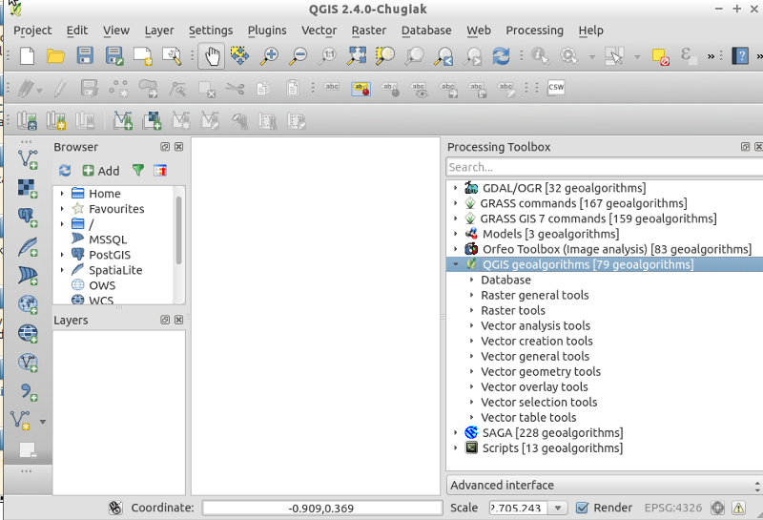Image resolution: width=763 pixels, height=520 pixels.
Task: Collapse the QGIS geoalgorithms group
Action: pyautogui.click(x=456, y=264)
